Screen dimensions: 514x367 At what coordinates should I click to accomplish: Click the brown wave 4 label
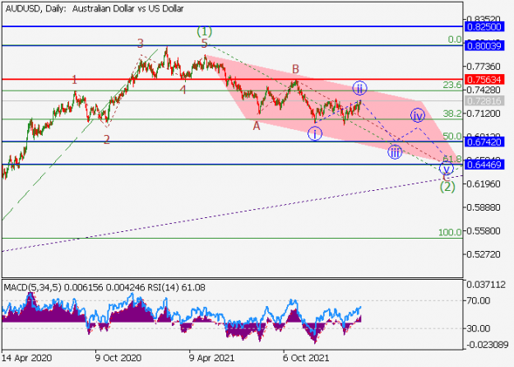183,89
